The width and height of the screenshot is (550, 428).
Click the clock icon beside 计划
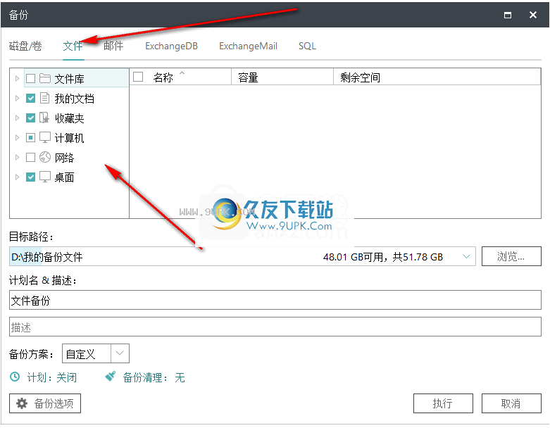point(15,377)
